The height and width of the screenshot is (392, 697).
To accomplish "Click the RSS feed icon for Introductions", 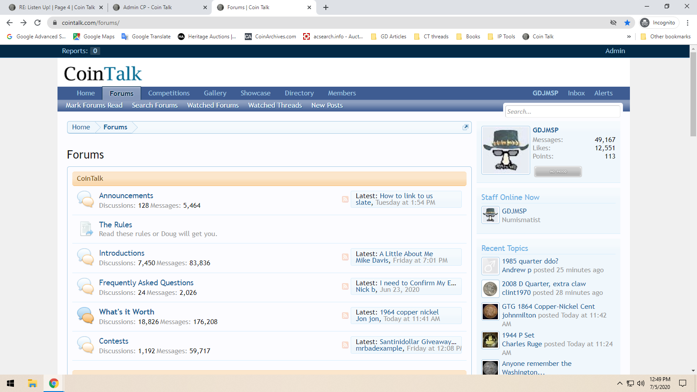I will [x=345, y=257].
